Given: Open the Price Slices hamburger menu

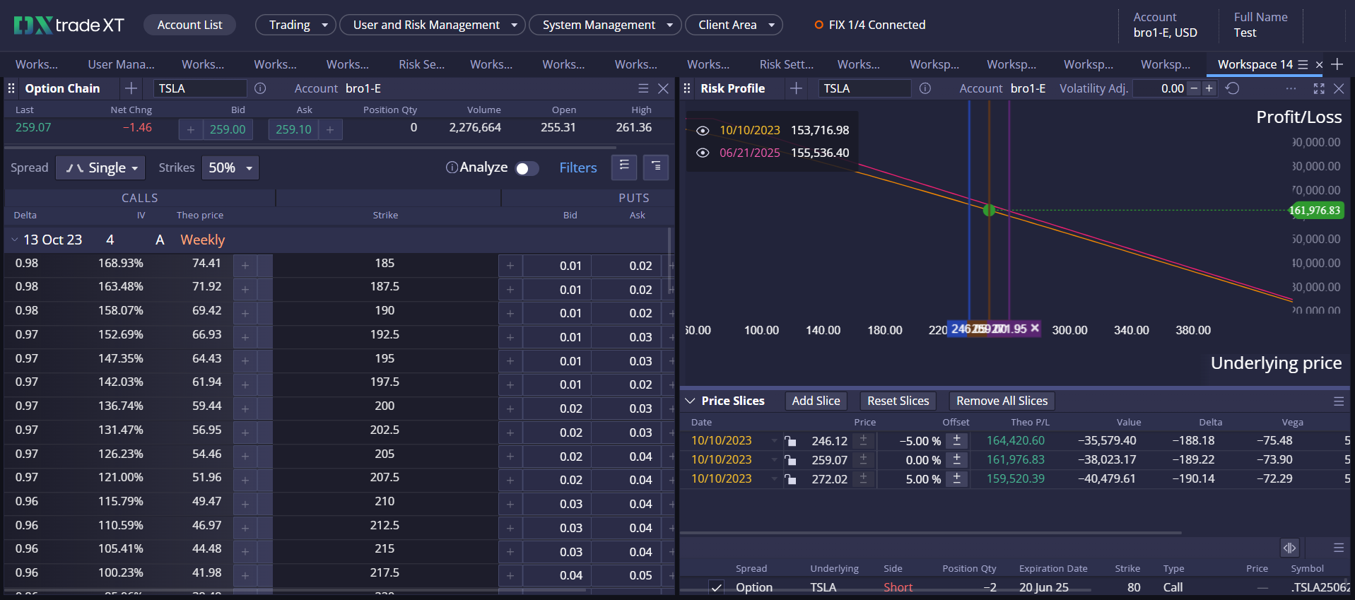Looking at the screenshot, I should 1338,401.
